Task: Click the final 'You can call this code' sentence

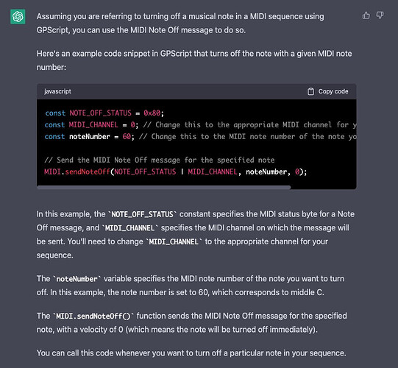Action: [x=191, y=353]
